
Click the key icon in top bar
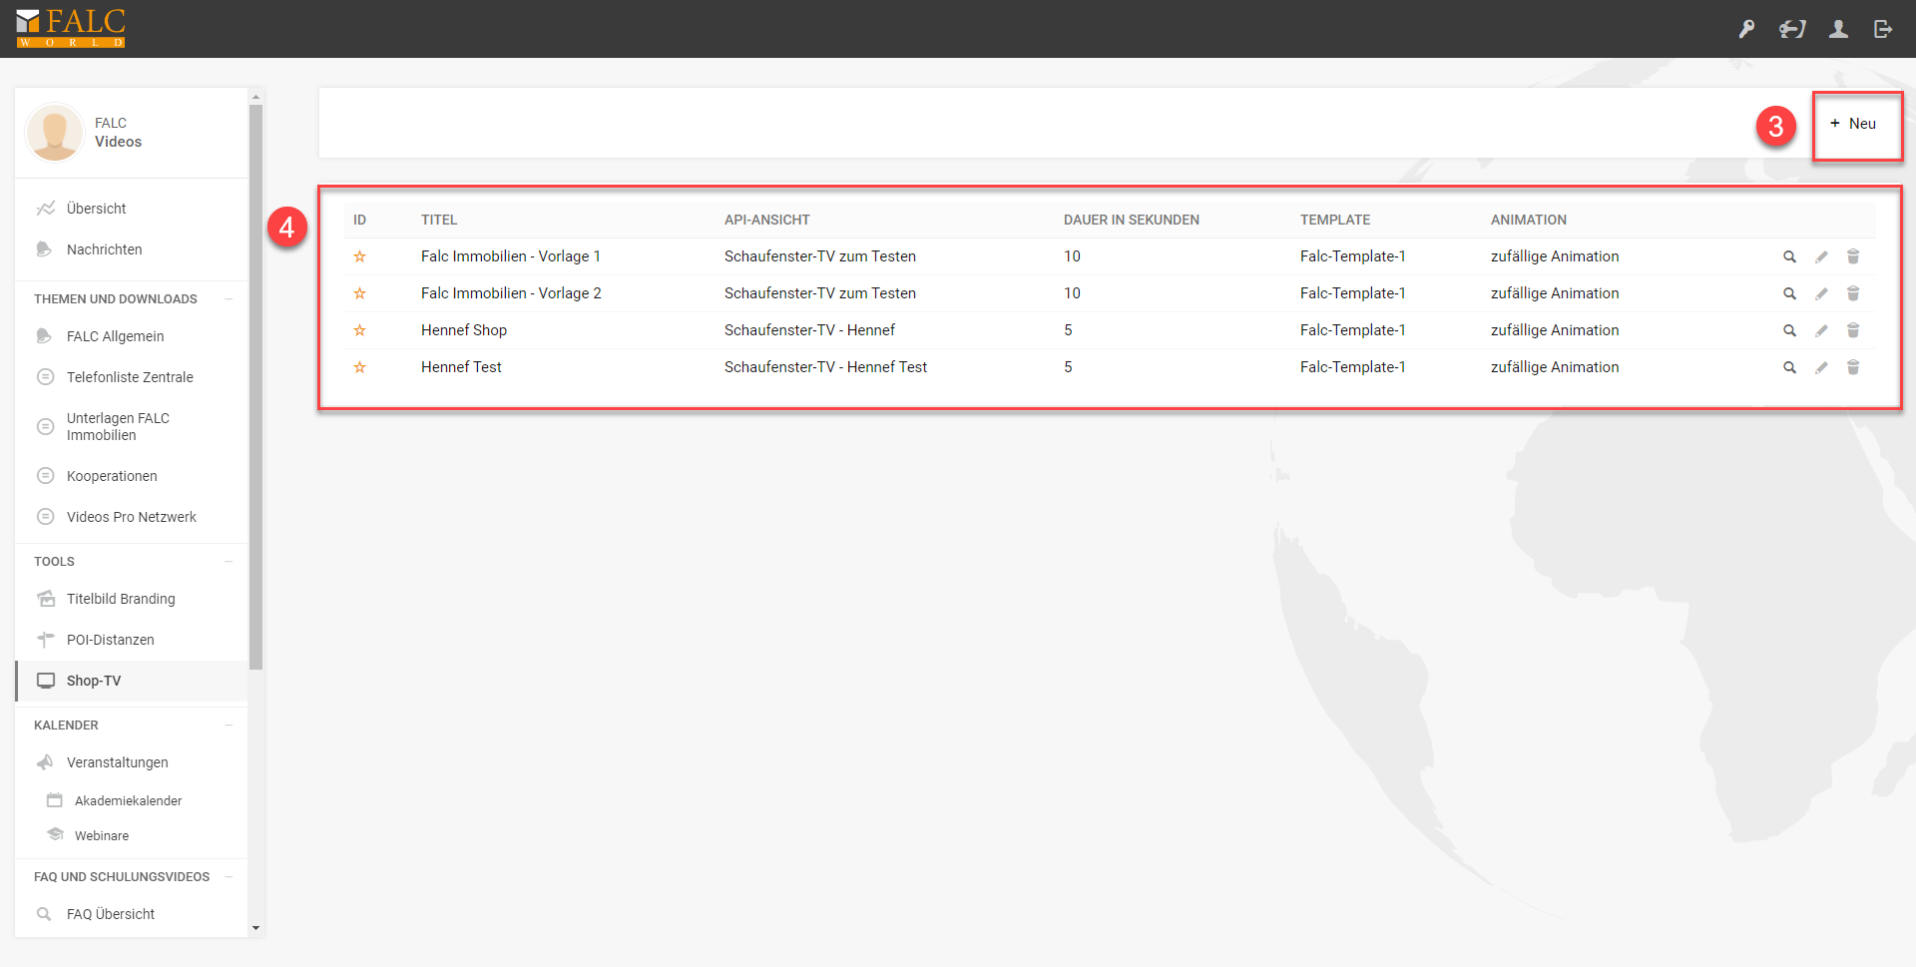click(1746, 29)
